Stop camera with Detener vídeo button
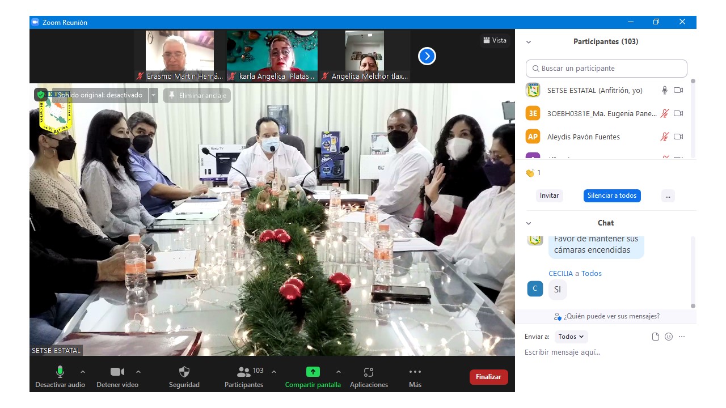Viewport: 726px width, 408px height. 117,377
